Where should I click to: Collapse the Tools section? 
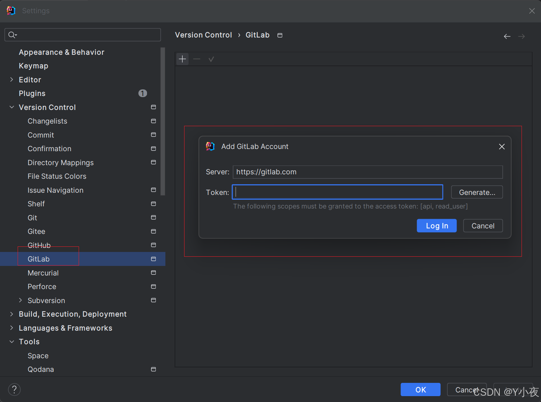(11, 341)
